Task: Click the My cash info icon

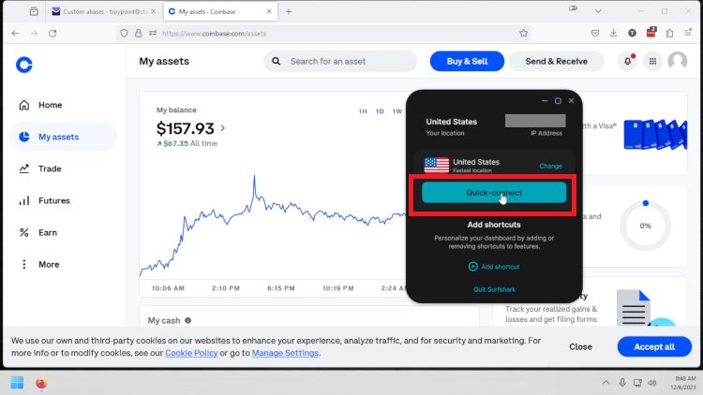Action: pyautogui.click(x=187, y=320)
